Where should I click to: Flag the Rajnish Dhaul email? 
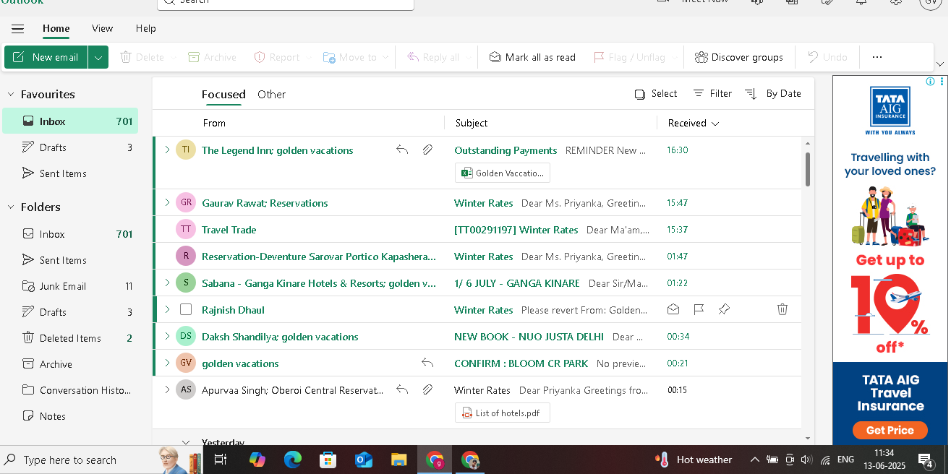[699, 309]
